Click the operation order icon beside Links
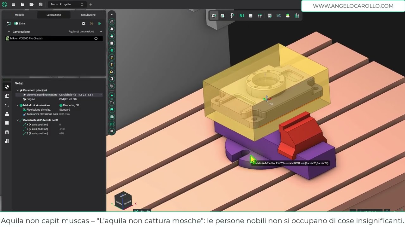 (9, 23)
